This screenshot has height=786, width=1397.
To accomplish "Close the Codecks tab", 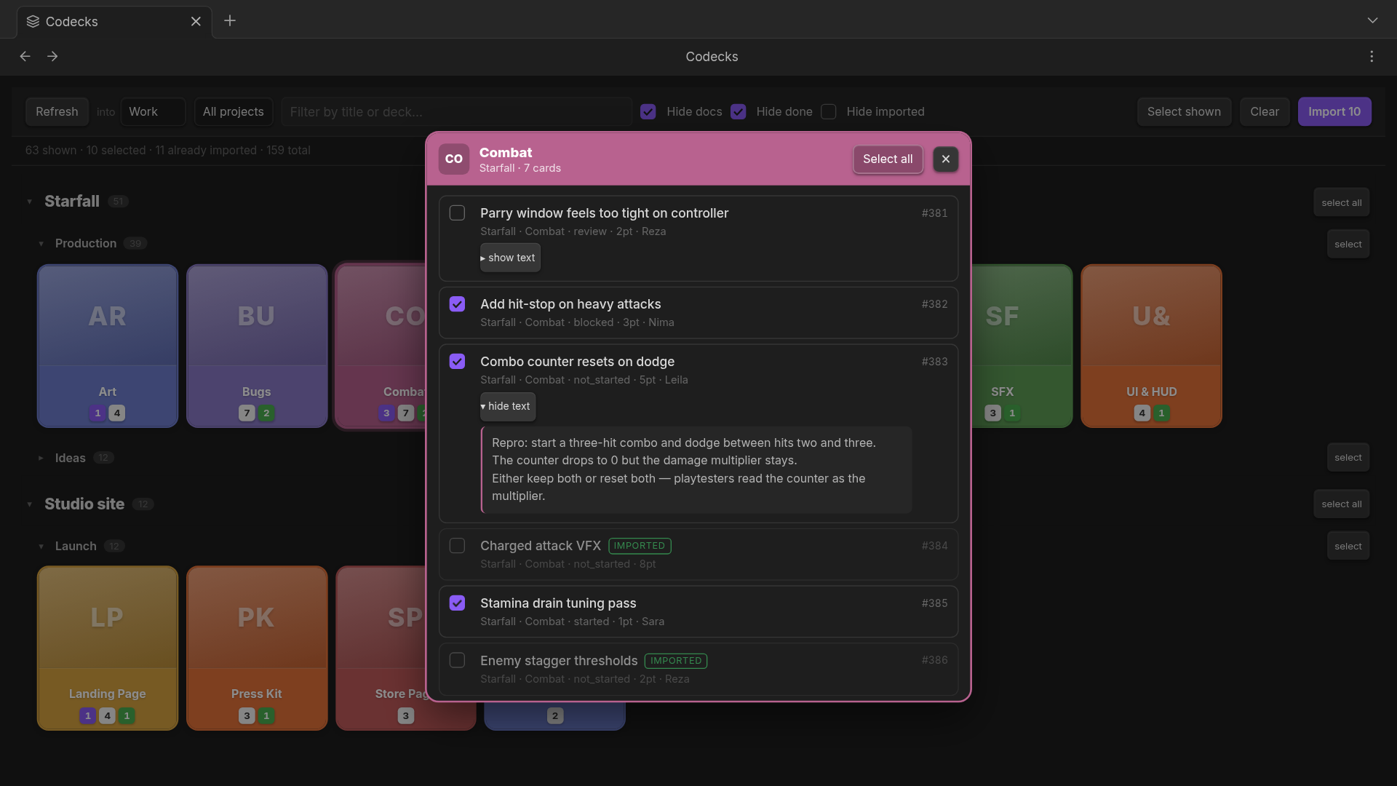I will point(196,21).
